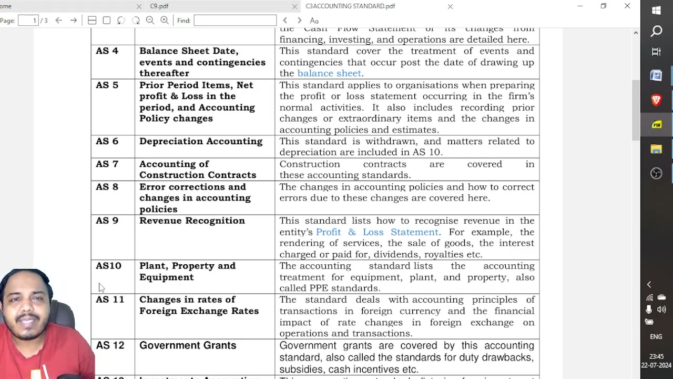Screen dimensions: 673x379
Task: Open Brave browser from the taskbar
Action: tap(656, 100)
